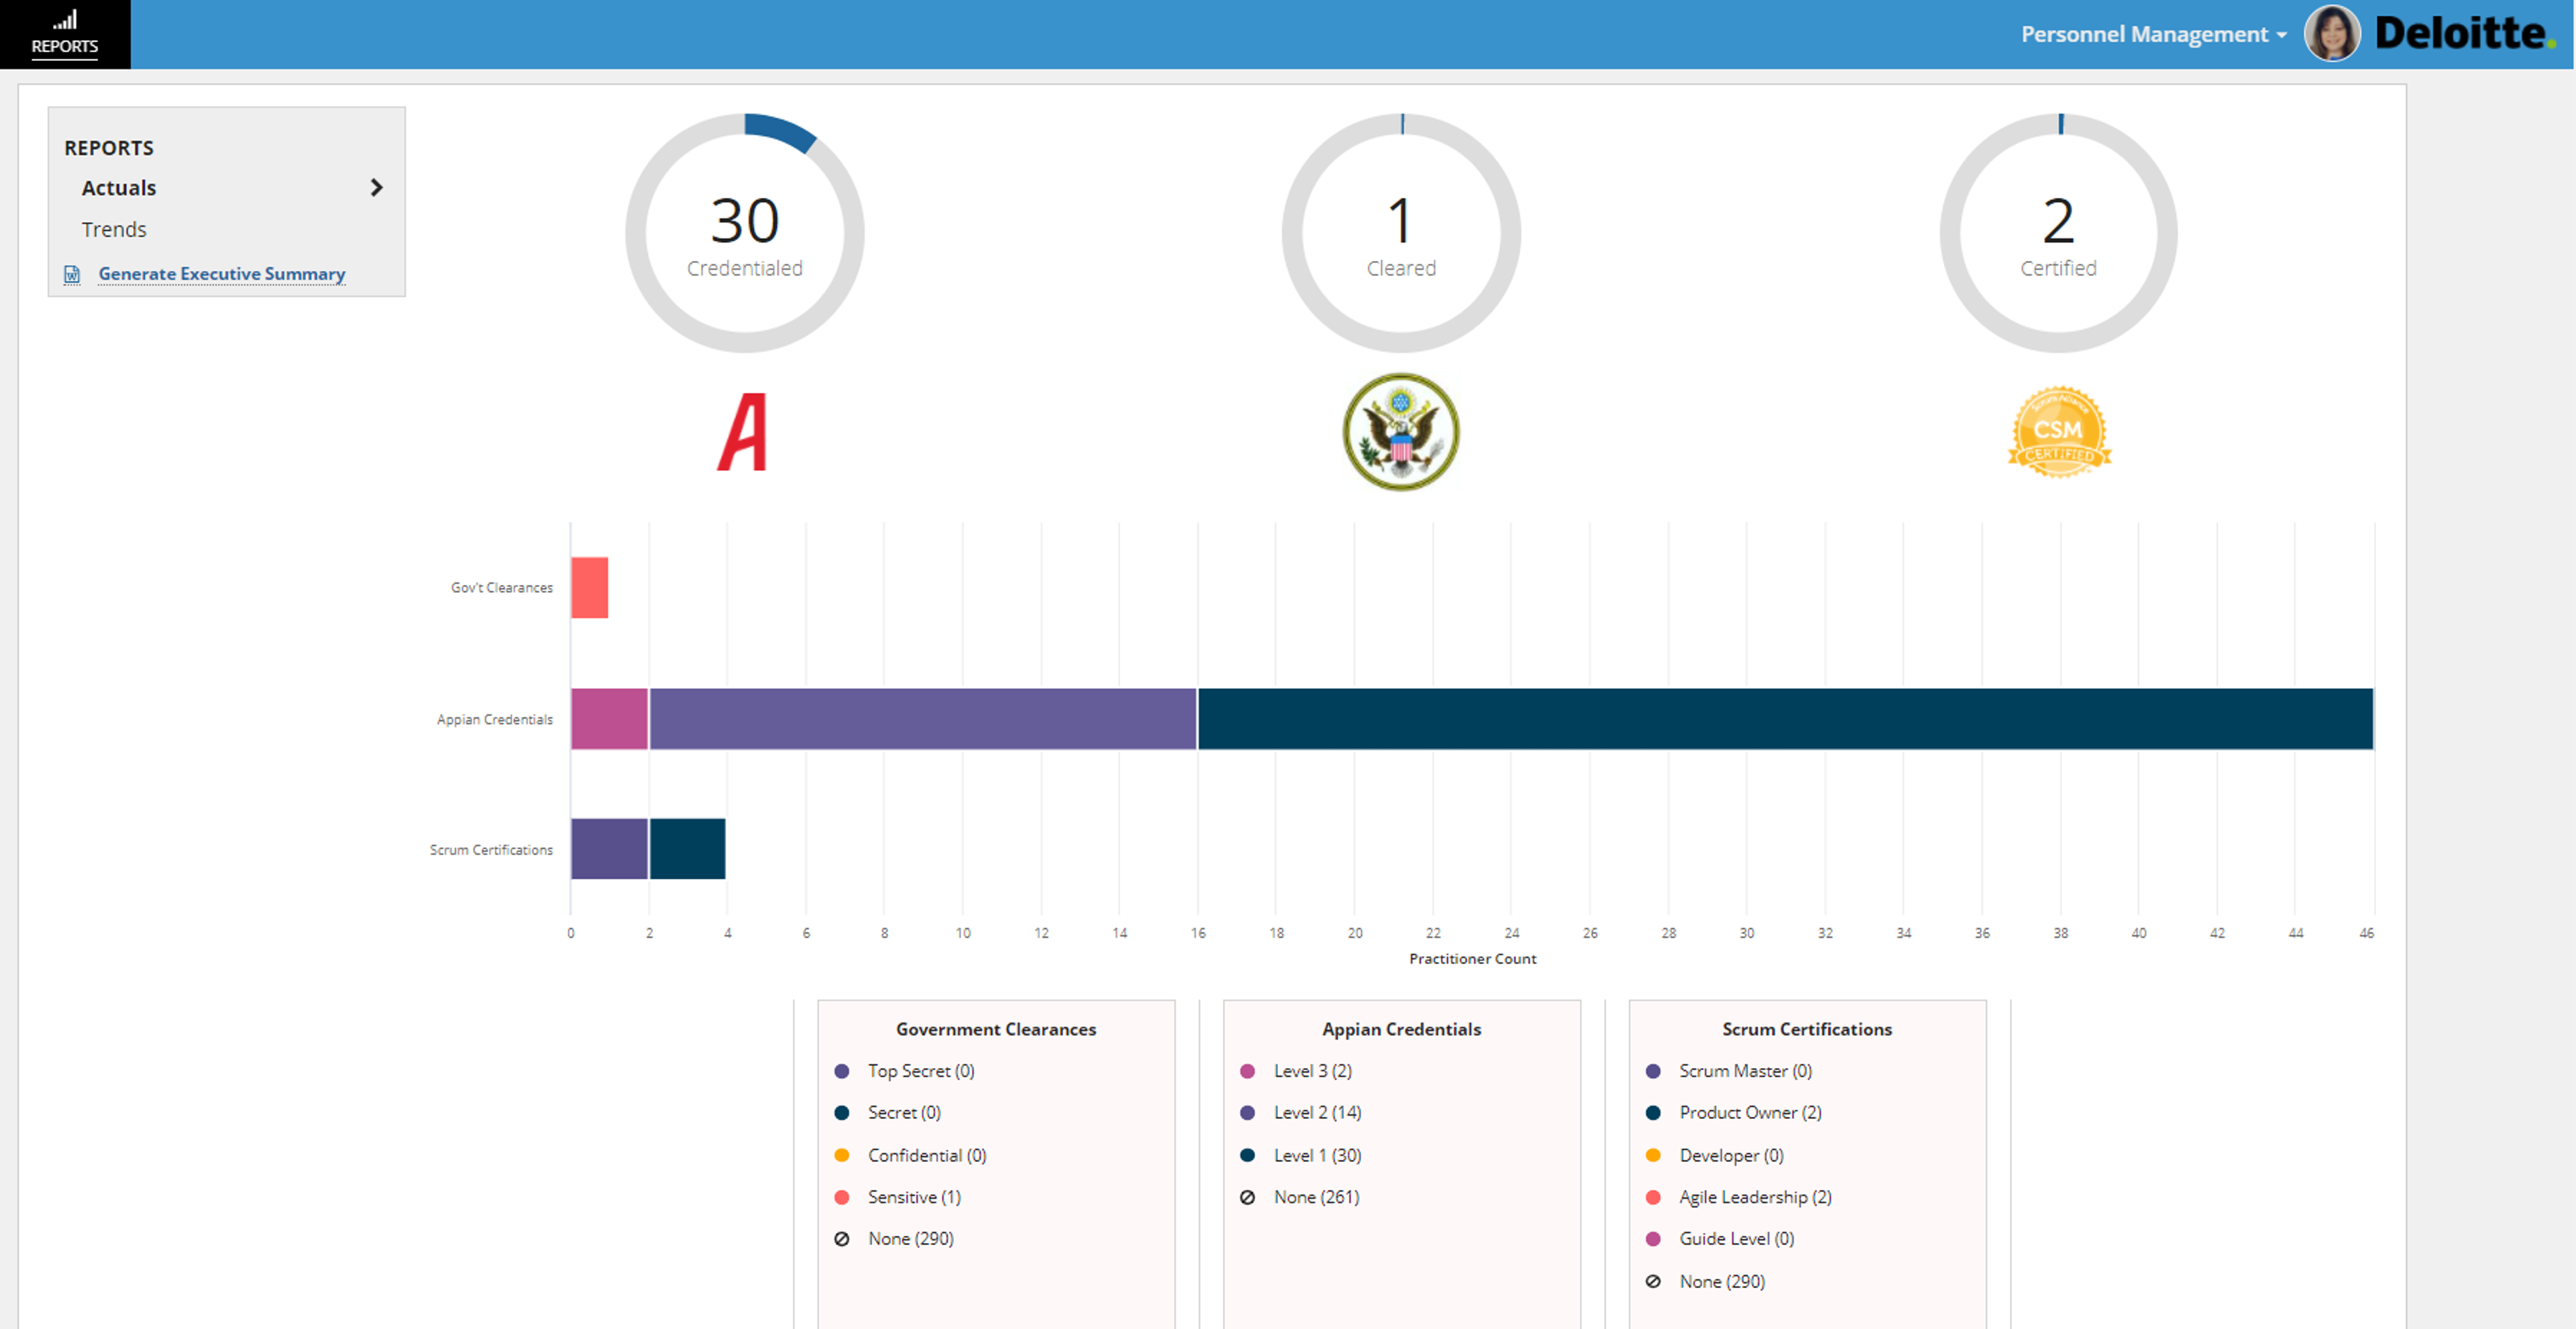Click the red Appian 'A' logo

743,432
